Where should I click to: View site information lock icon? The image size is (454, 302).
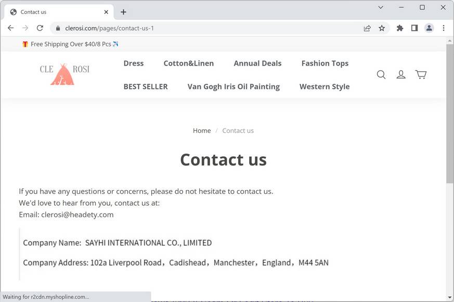[58, 28]
